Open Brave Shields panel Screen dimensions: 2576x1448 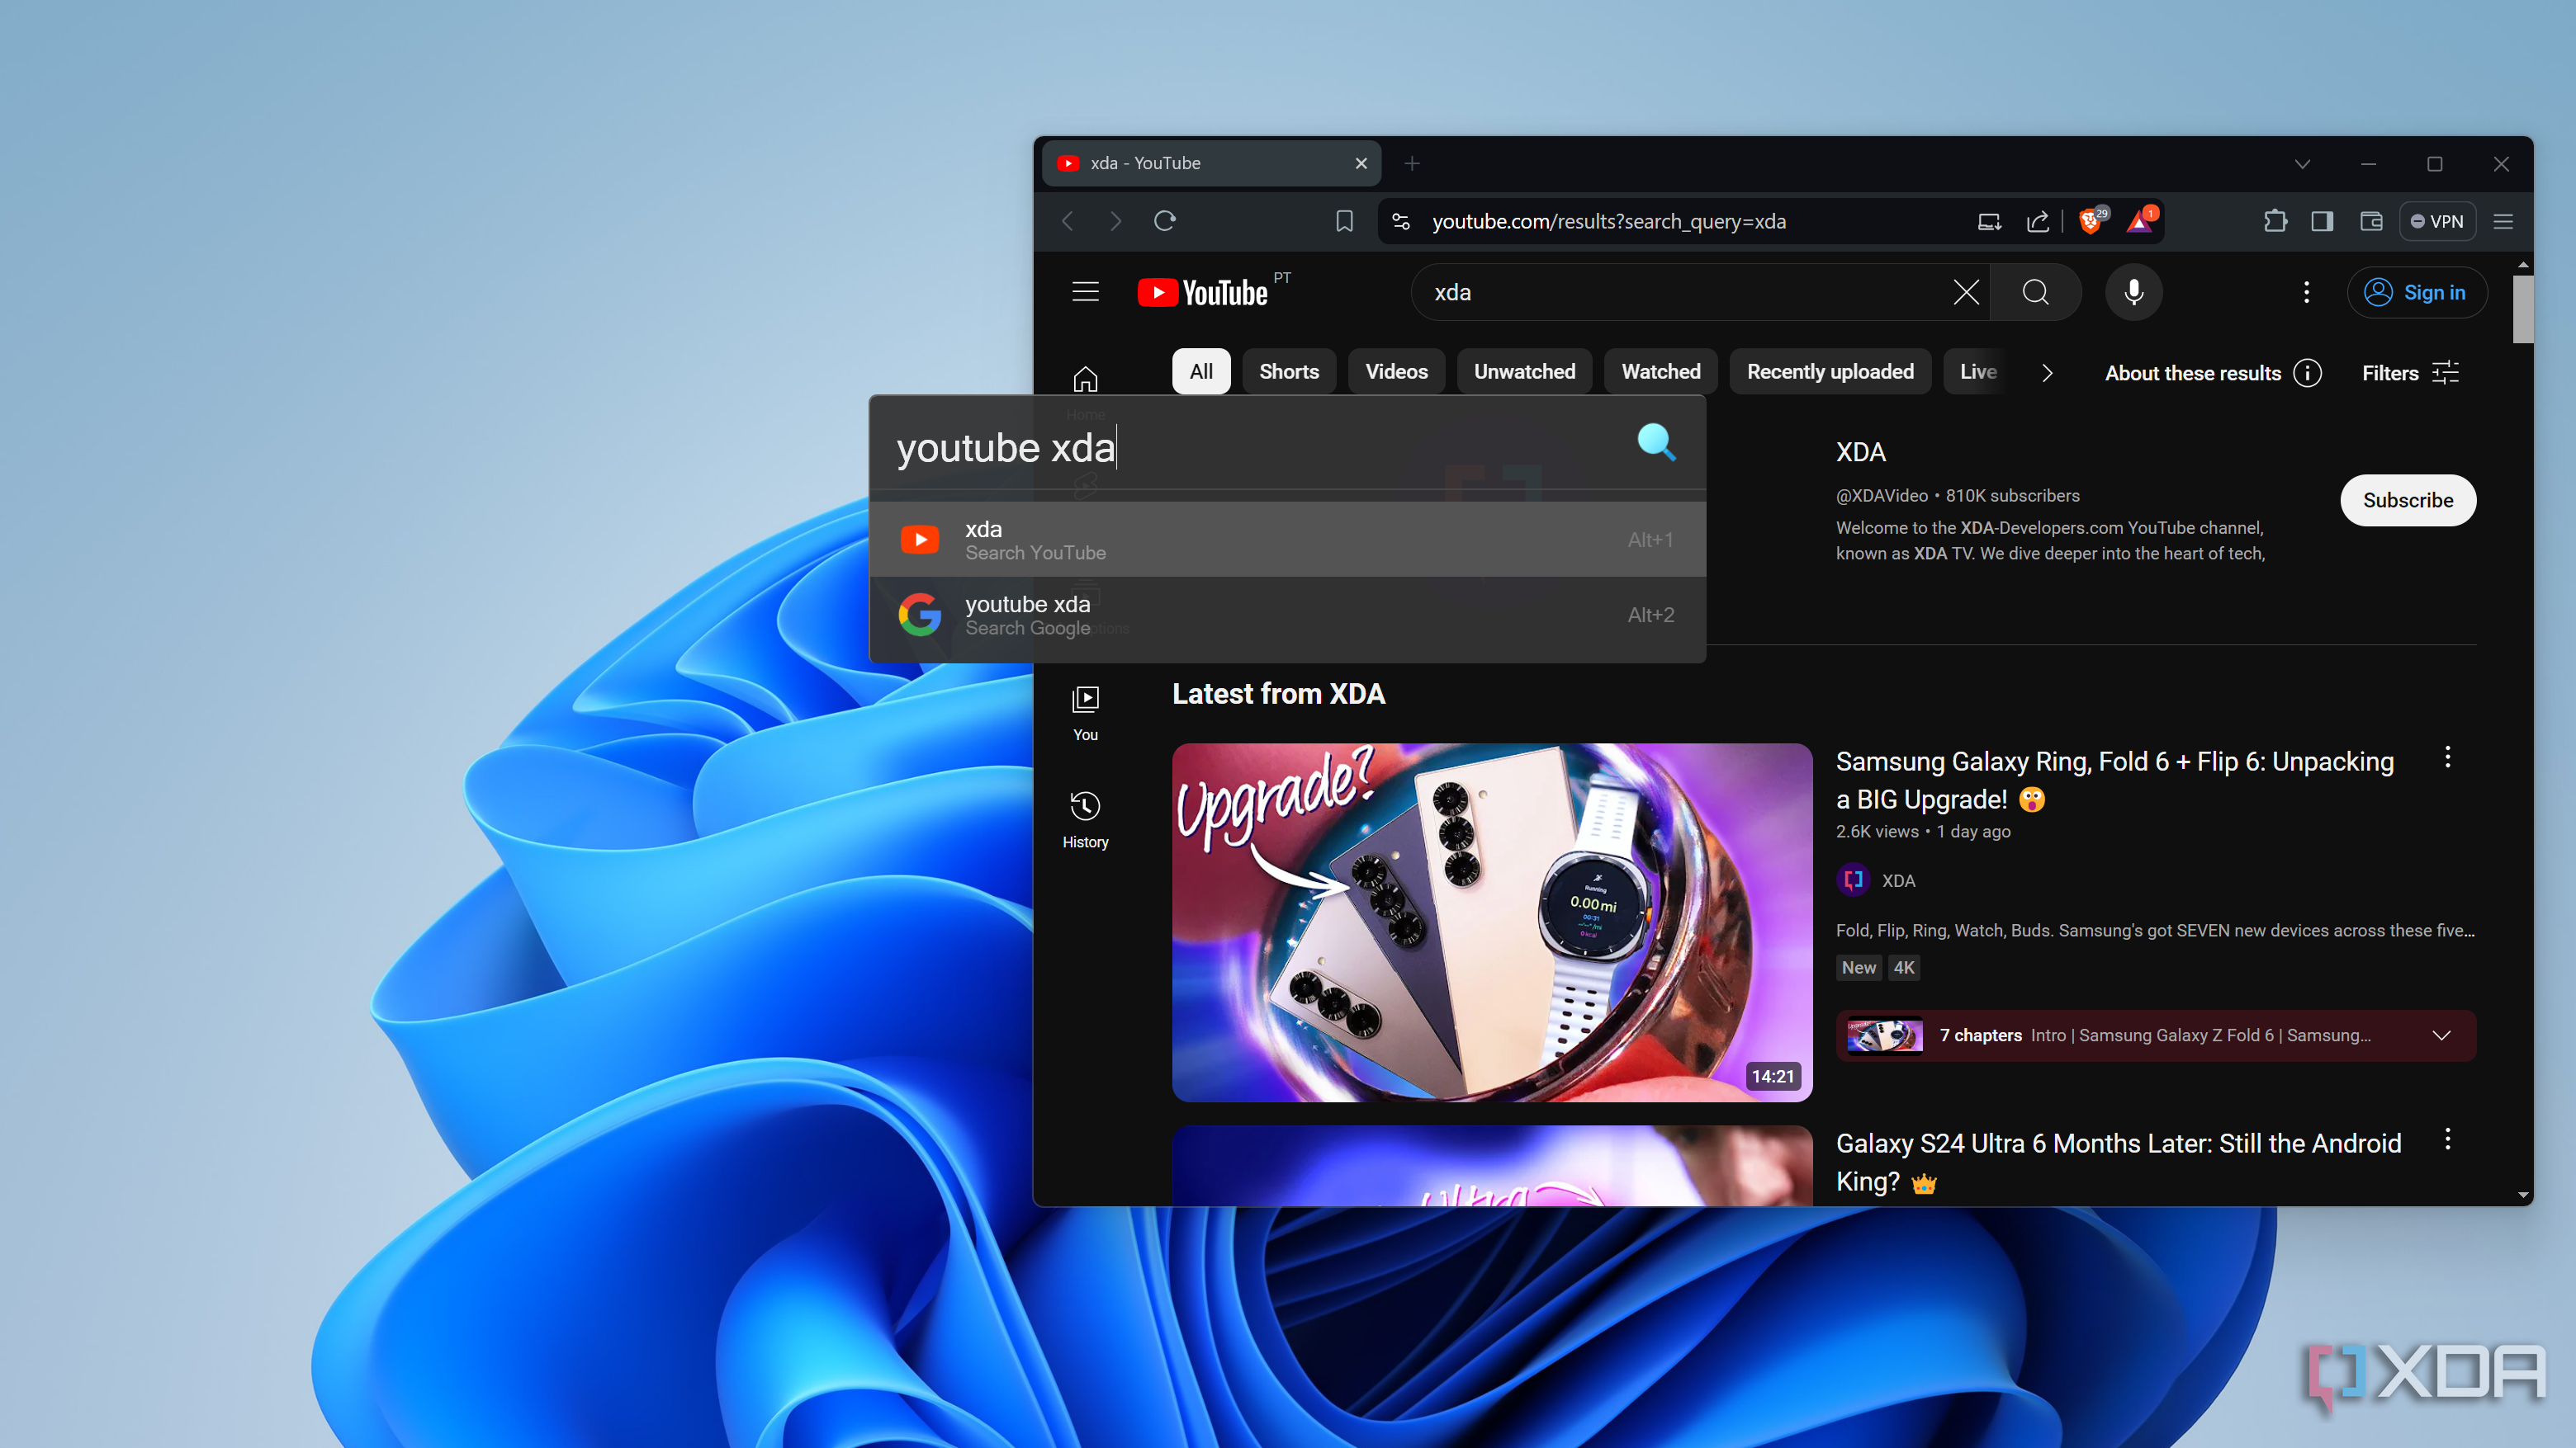[x=2092, y=219]
